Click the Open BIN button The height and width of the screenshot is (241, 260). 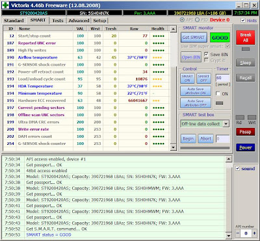coord(191,57)
